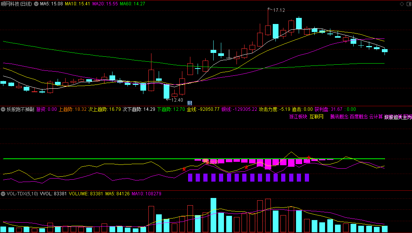Image resolution: width=412 pixels, height=233 pixels.
Task: Click the 追击: 0.00 value
Action: [x=303, y=109]
